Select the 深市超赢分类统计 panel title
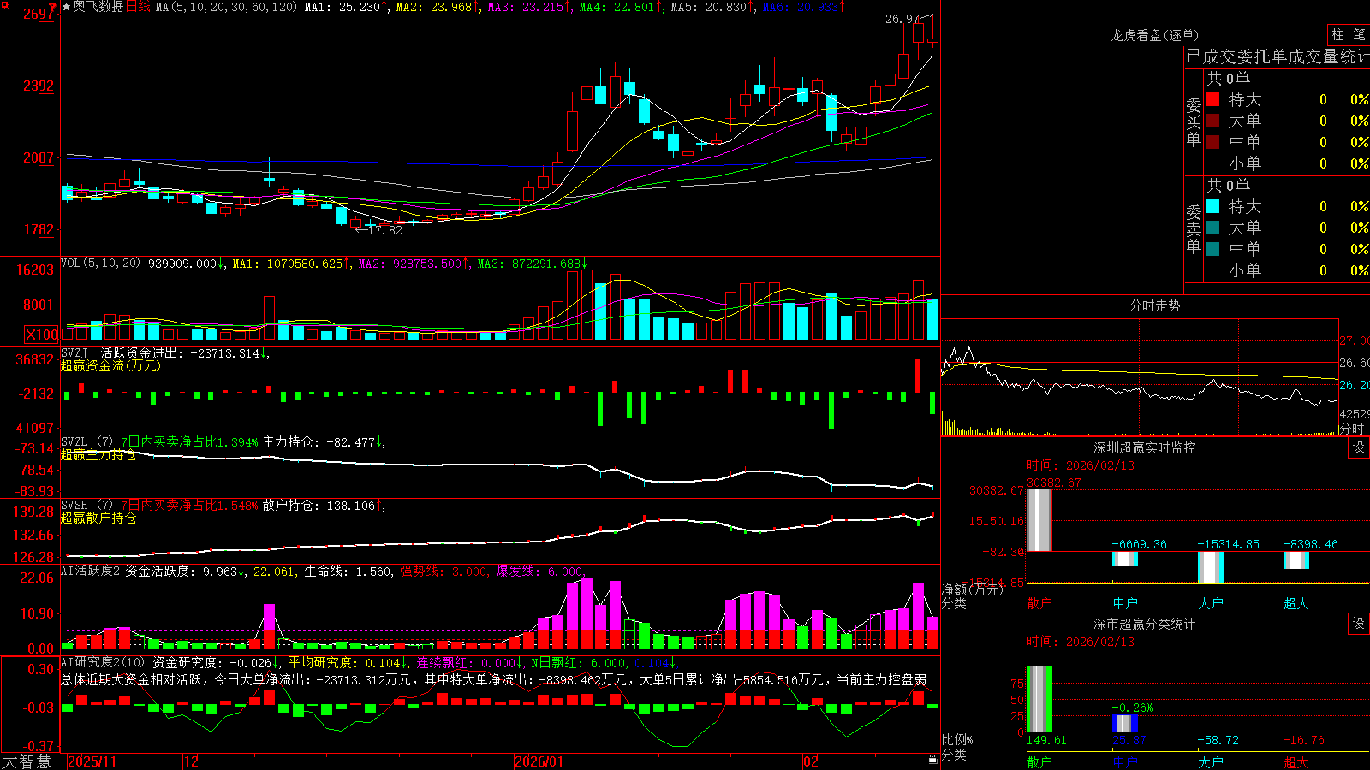 (1145, 624)
